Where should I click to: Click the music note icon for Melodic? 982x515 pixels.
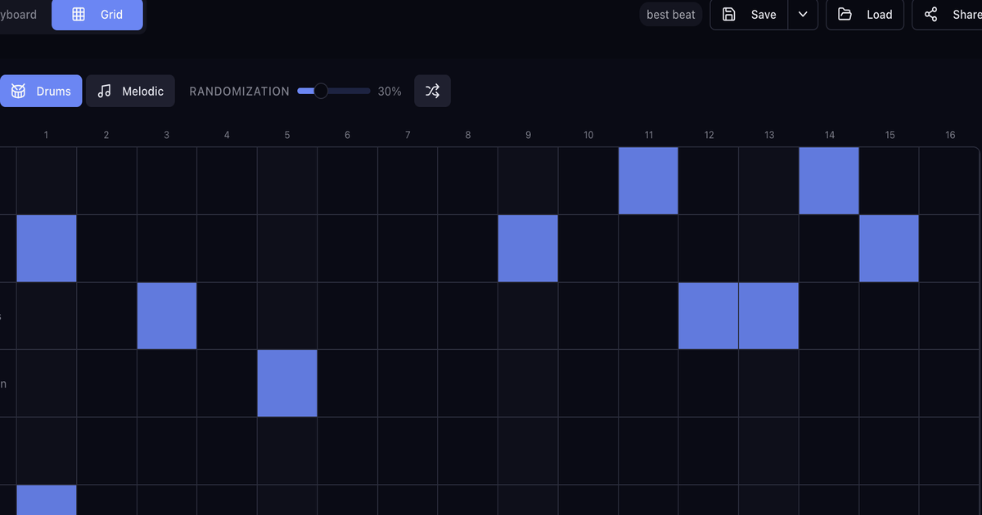click(104, 92)
